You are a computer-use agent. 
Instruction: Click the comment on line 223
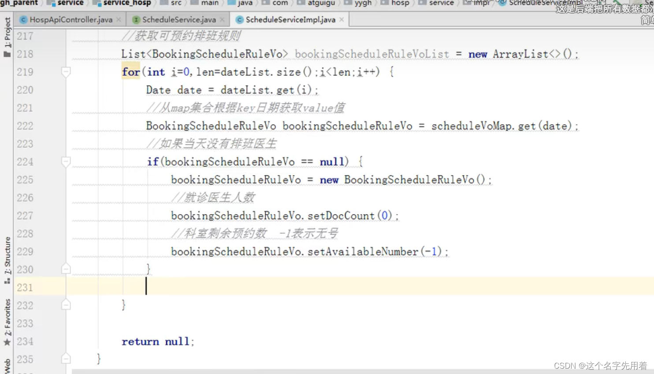[x=212, y=144]
